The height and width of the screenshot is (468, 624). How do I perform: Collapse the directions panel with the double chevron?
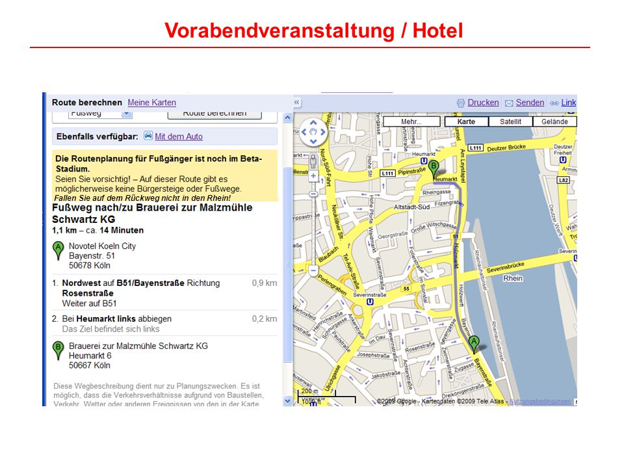pos(296,102)
